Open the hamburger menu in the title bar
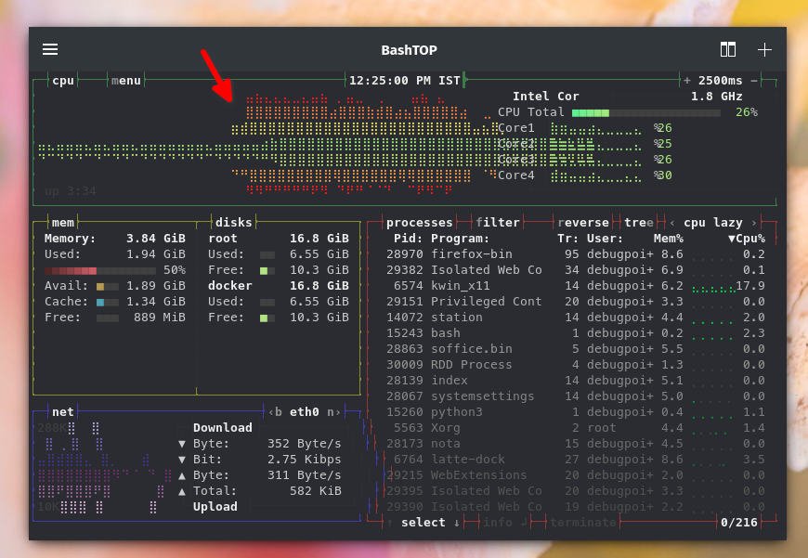Viewport: 808px width, 558px height. pos(49,49)
